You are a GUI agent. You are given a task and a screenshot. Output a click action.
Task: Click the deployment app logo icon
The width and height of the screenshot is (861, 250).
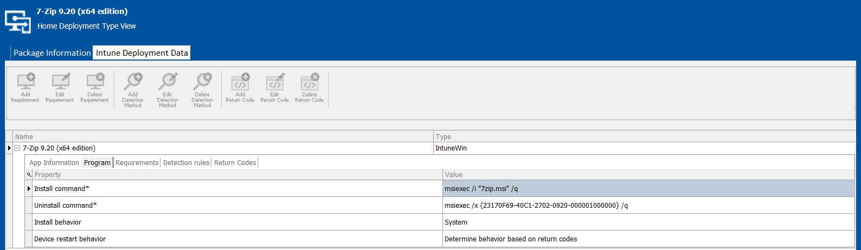click(18, 22)
